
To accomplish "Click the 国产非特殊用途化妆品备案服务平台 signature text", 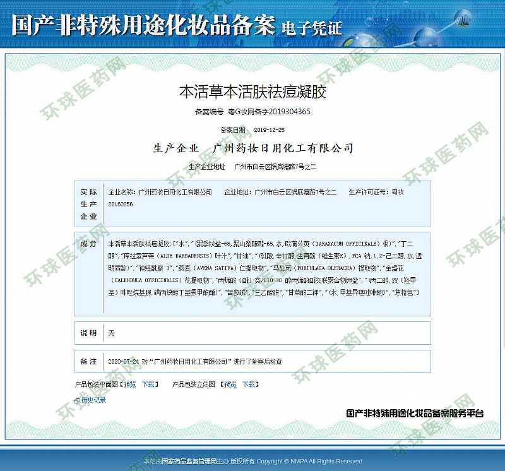I will [x=415, y=414].
